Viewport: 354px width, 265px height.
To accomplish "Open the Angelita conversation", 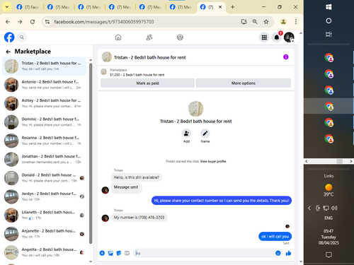I will click(45, 252).
